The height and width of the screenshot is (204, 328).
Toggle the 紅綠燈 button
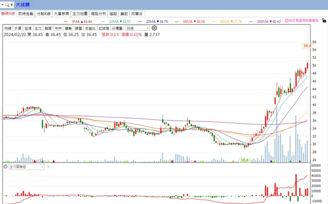[104, 28]
